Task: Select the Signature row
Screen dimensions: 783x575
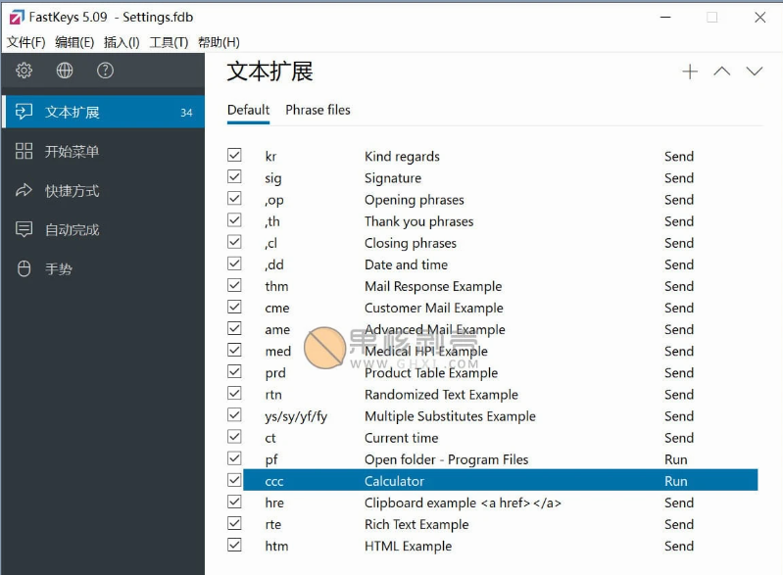Action: [x=501, y=177]
